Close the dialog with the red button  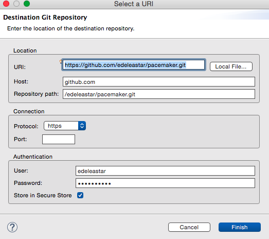pos(6,4)
